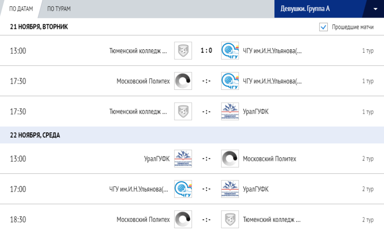Switch to the По турам tab
384x232 pixels.
[x=59, y=9]
